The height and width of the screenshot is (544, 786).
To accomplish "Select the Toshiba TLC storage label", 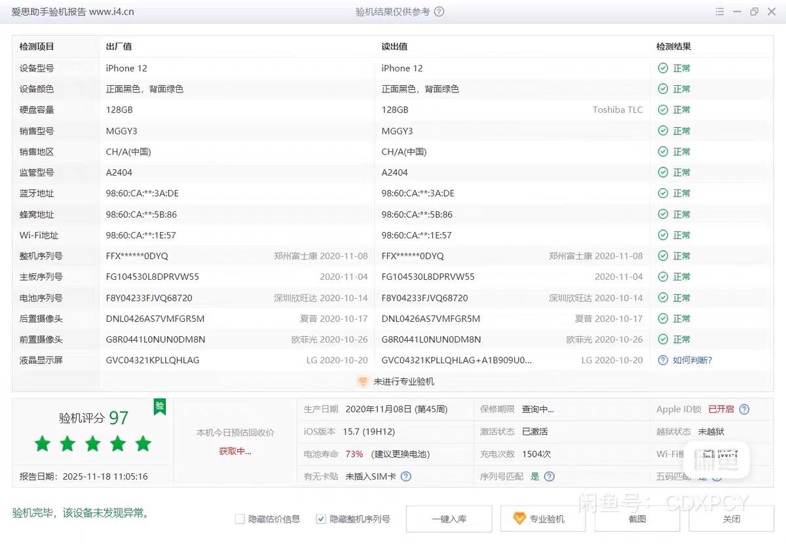I will (x=618, y=110).
